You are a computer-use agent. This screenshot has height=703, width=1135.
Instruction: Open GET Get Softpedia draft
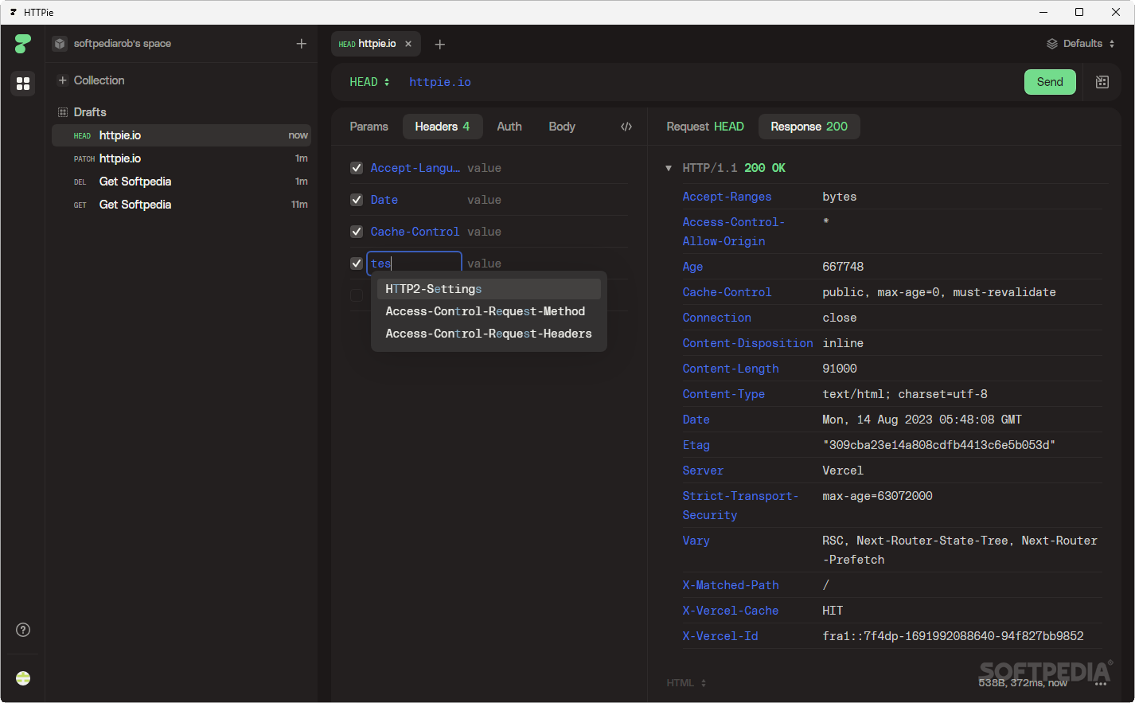click(x=181, y=205)
